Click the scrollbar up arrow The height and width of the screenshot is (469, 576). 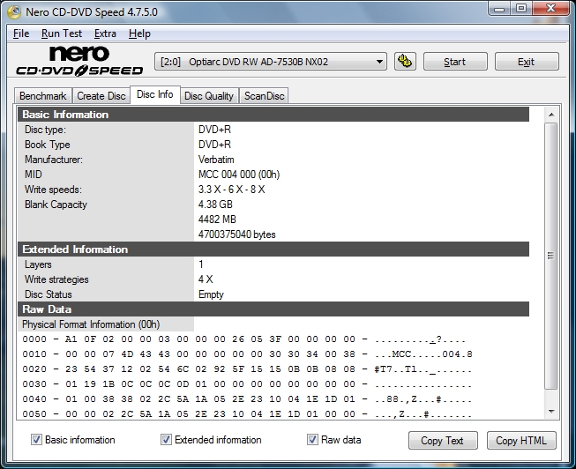(551, 115)
